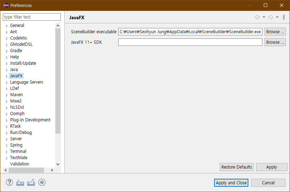Click the Forward navigation arrow
Viewport: 290px width, 192px height.
270,17
